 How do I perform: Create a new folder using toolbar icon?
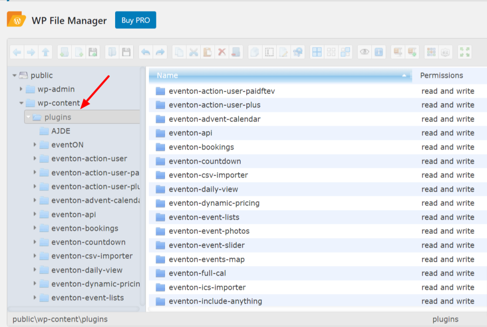coord(65,52)
